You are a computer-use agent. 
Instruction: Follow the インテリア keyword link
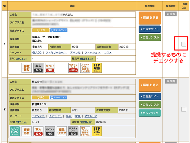point(55,116)
